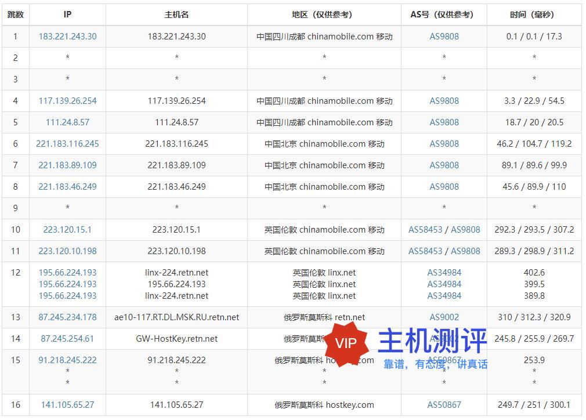
Task: Click the 时间（毫秒） column header
Action: pyautogui.click(x=534, y=15)
